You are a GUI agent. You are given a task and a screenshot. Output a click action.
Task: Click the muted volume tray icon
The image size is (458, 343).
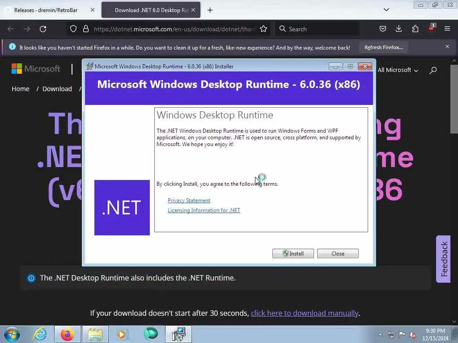[x=413, y=335]
